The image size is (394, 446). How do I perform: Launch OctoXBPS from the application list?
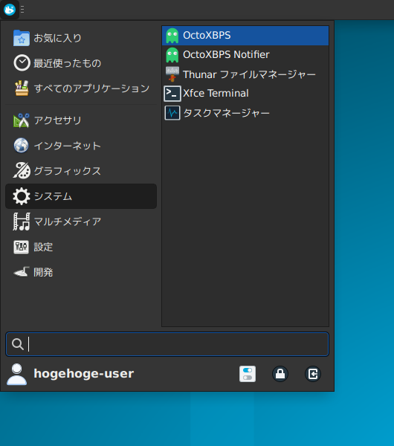tap(245, 36)
